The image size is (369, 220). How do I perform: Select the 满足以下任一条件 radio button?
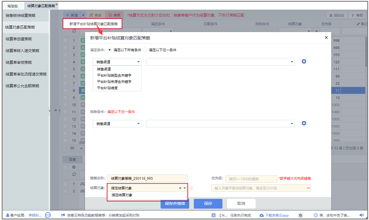pos(145,50)
